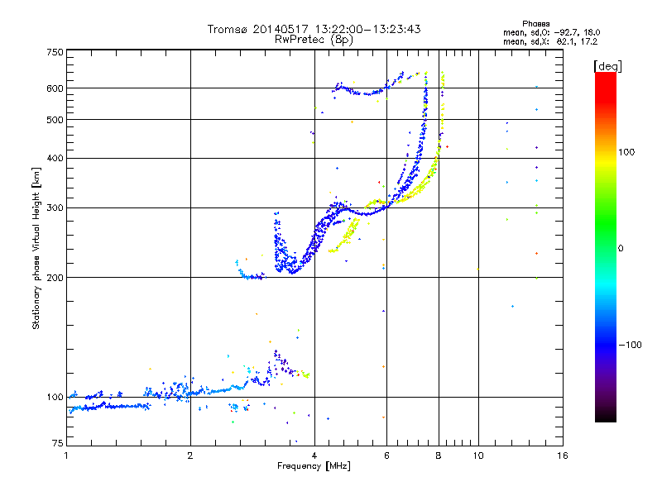Click the colorbar next to the '-100' label
This screenshot has width=662, height=496.
606,345
